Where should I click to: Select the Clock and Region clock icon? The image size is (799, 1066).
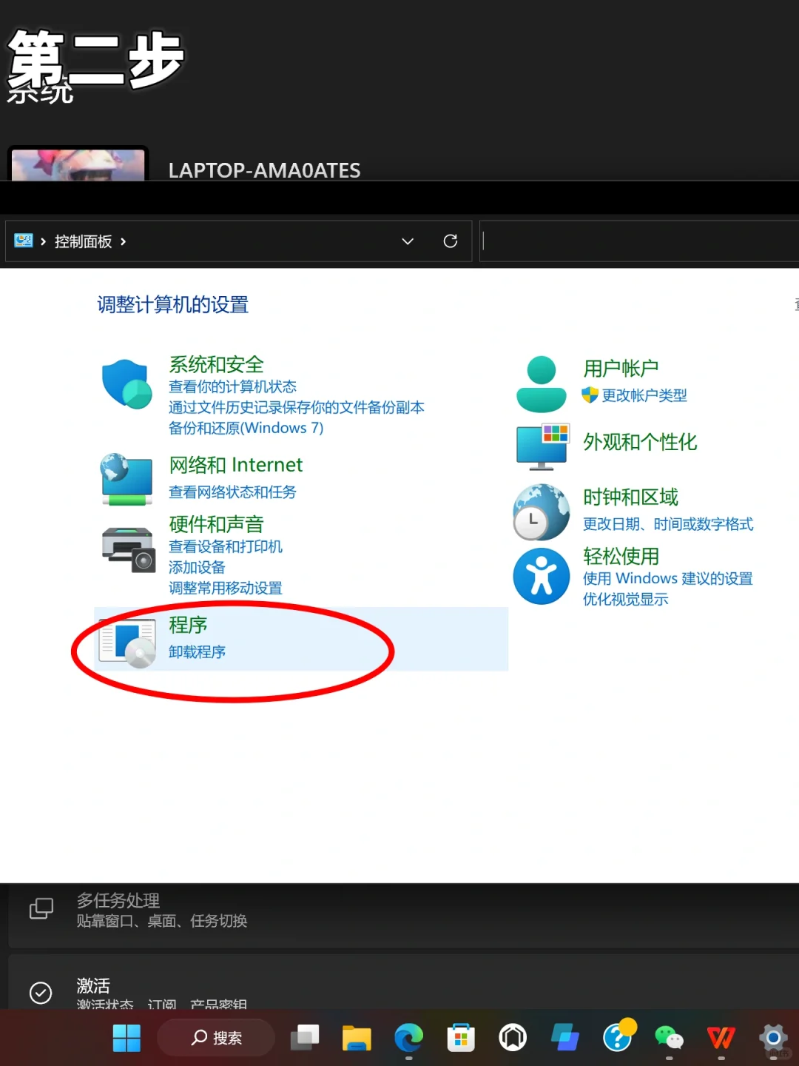click(541, 511)
